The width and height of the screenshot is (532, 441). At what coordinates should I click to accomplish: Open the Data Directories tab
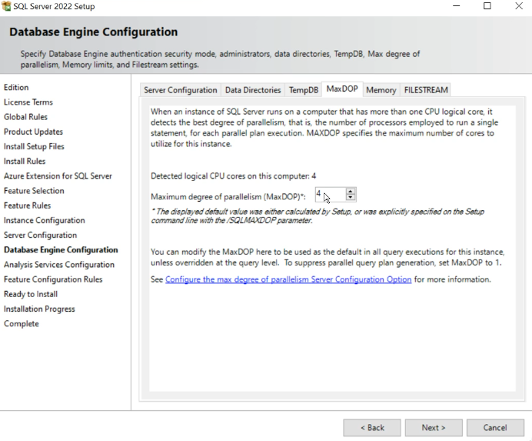click(253, 90)
